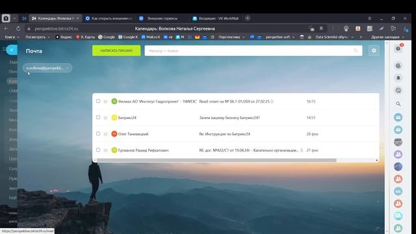This screenshot has width=416, height=234.
Task: Close the mail slider with the blue X
Action: tap(12, 50)
